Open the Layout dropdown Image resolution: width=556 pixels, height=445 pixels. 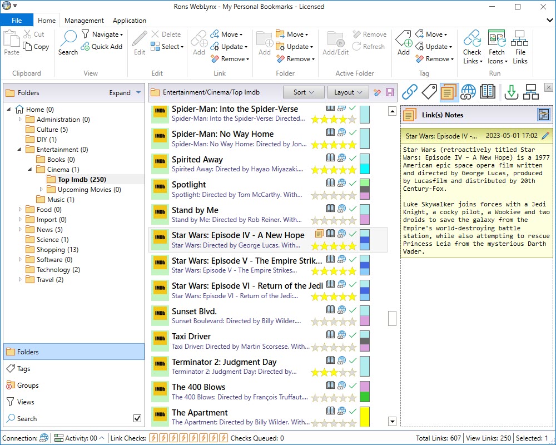tap(348, 92)
